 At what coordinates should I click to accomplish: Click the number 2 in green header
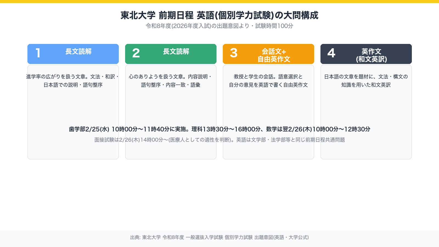click(136, 53)
